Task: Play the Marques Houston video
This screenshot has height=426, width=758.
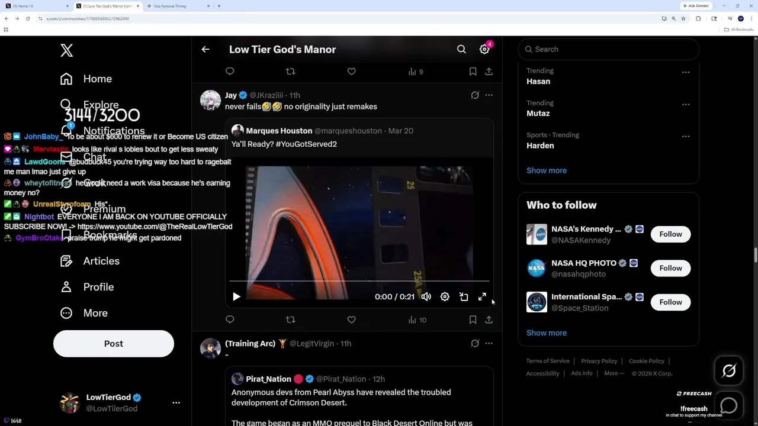Action: tap(236, 297)
